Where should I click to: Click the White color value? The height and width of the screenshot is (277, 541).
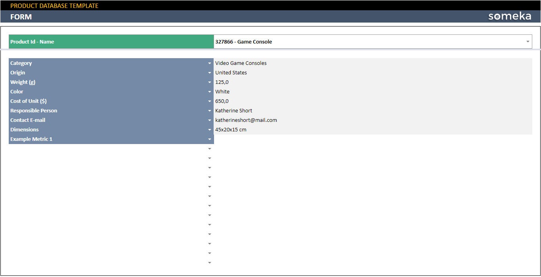pos(222,91)
